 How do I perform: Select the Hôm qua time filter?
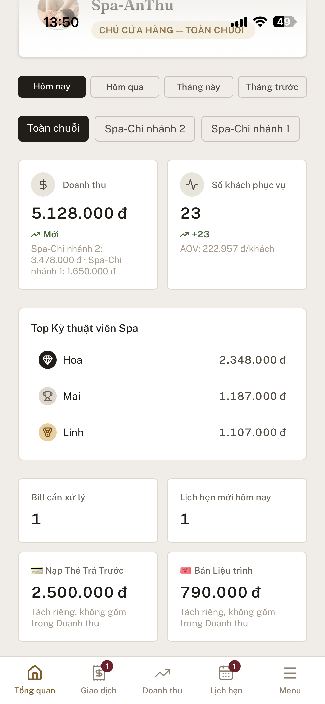click(x=125, y=87)
